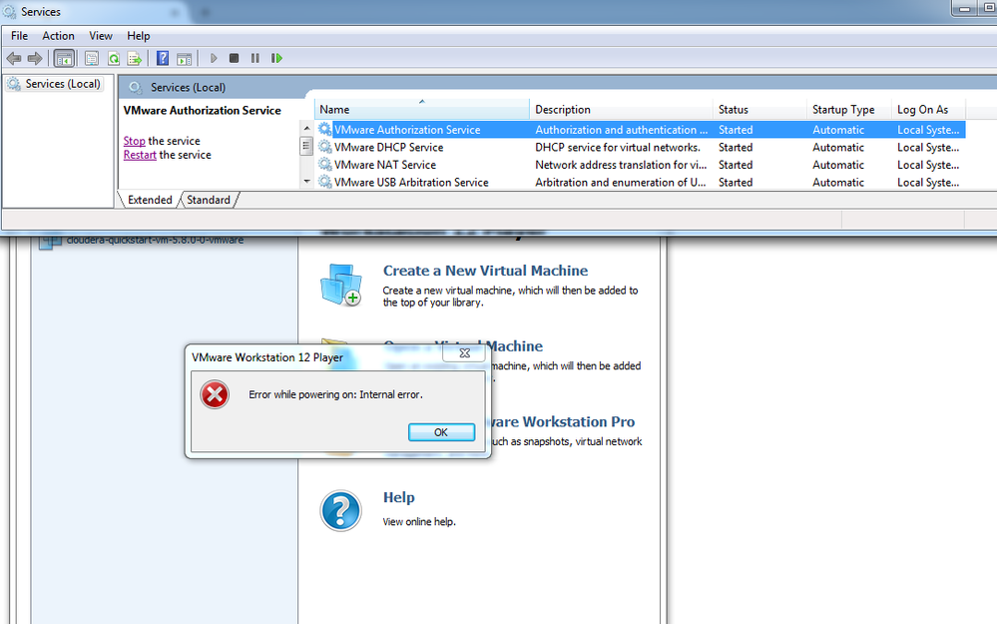Open the blue Help toolbar icon
Screen dimensions: 997x624
(x=163, y=59)
